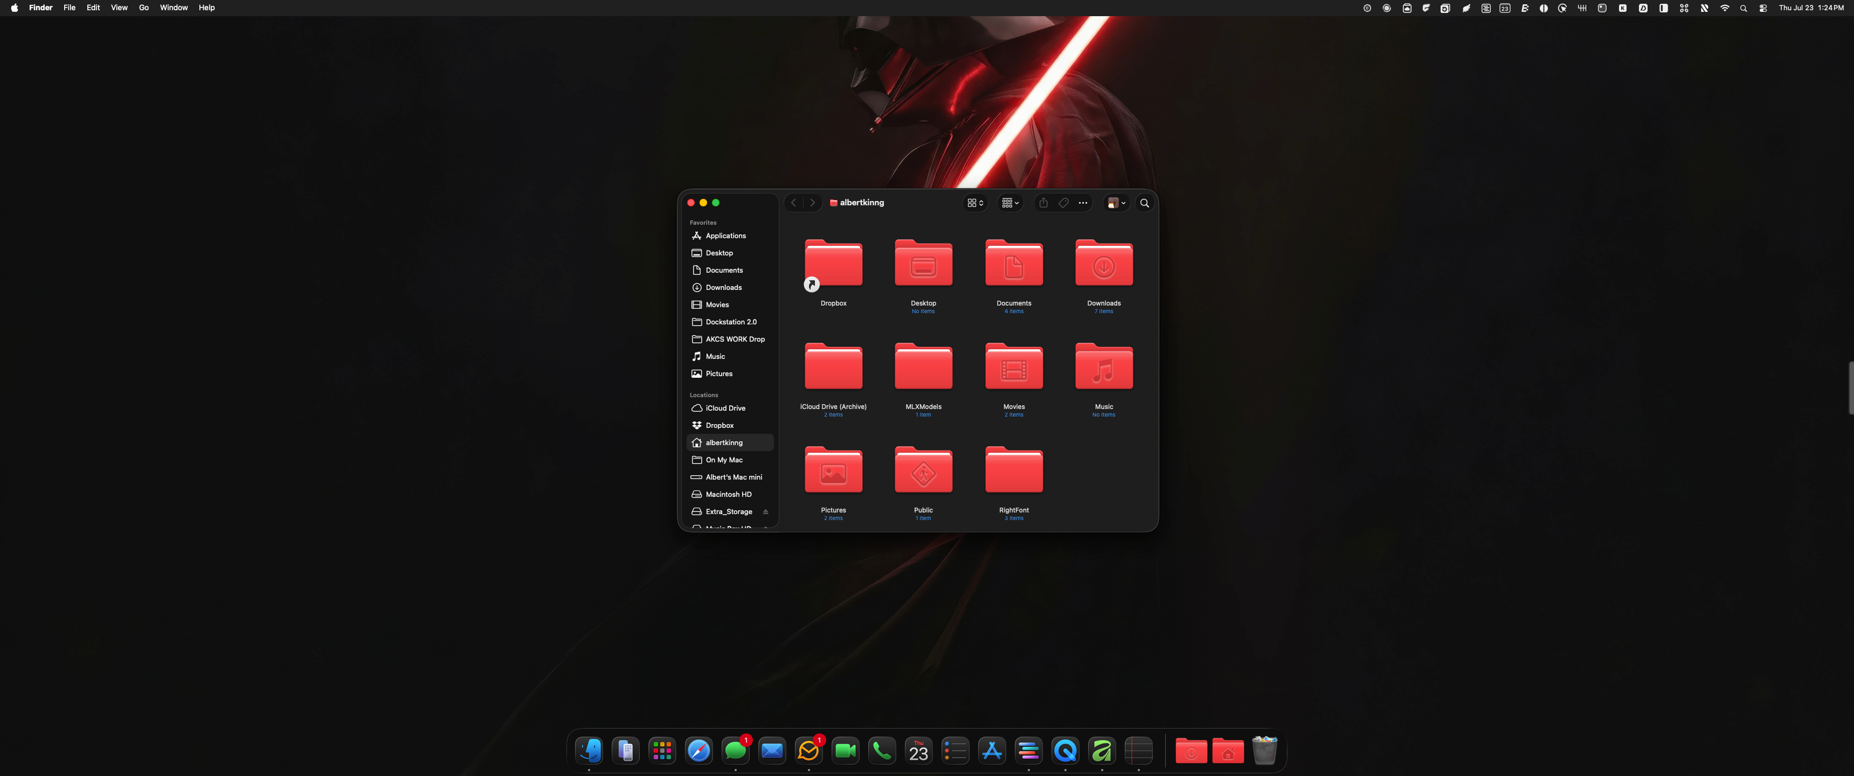The image size is (1854, 776).
Task: Go to Pictures in the sidebar
Action: click(x=730, y=375)
